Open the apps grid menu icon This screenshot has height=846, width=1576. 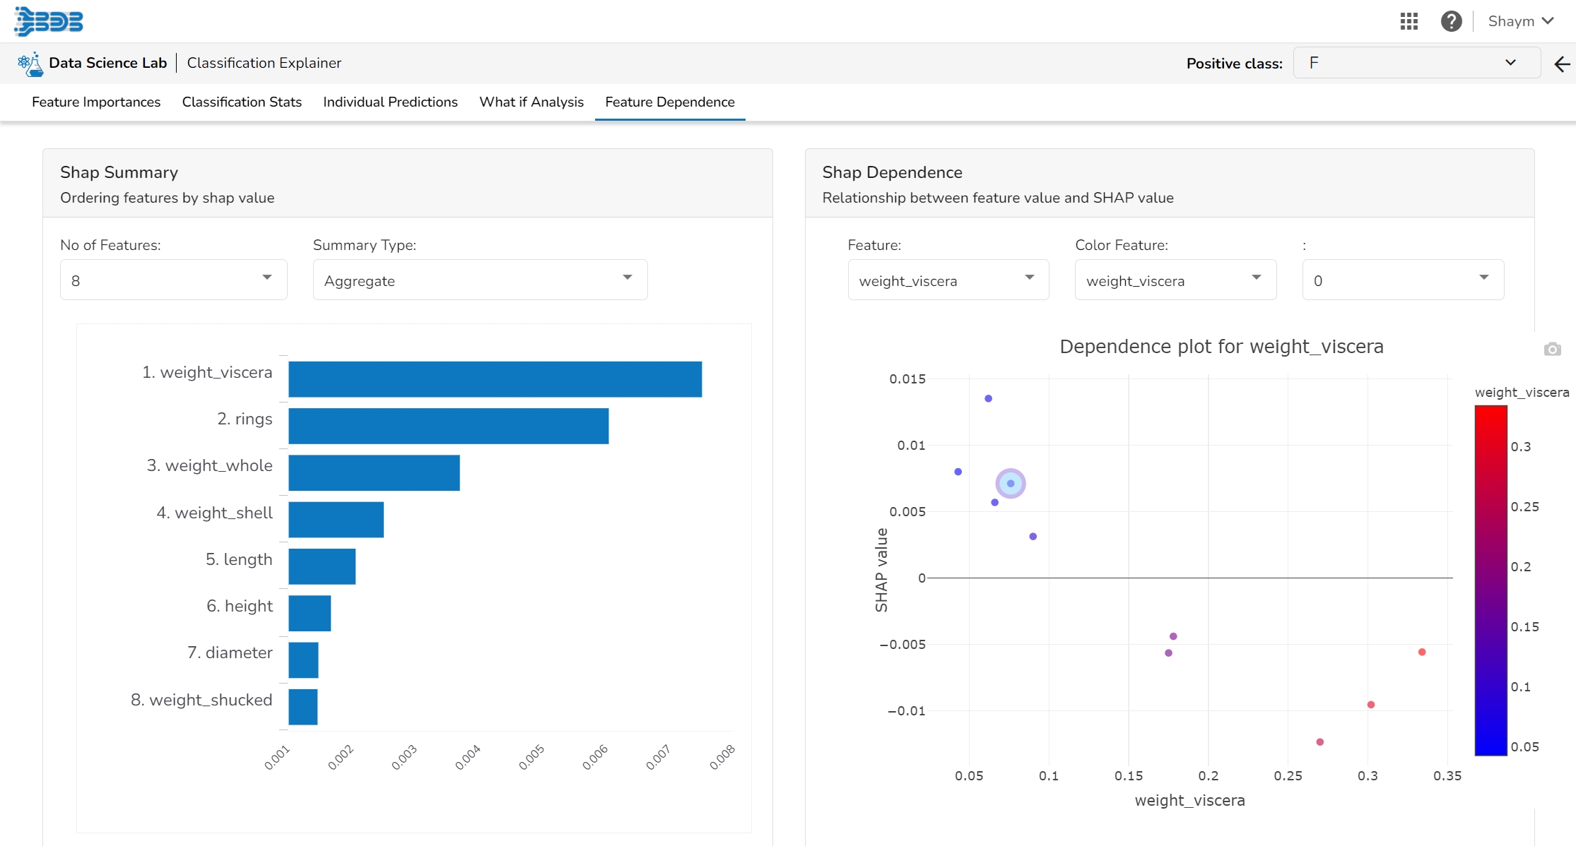pos(1409,21)
